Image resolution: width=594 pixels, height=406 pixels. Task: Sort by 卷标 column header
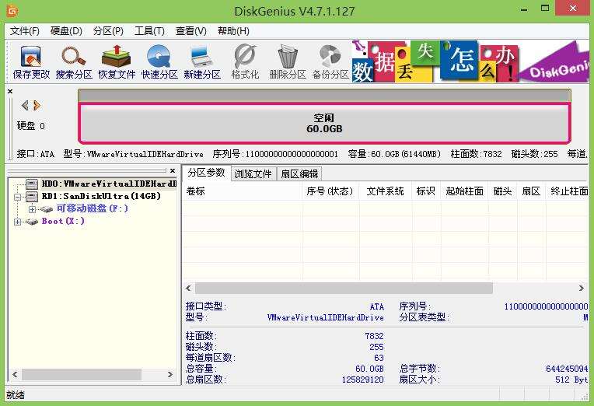[243, 191]
